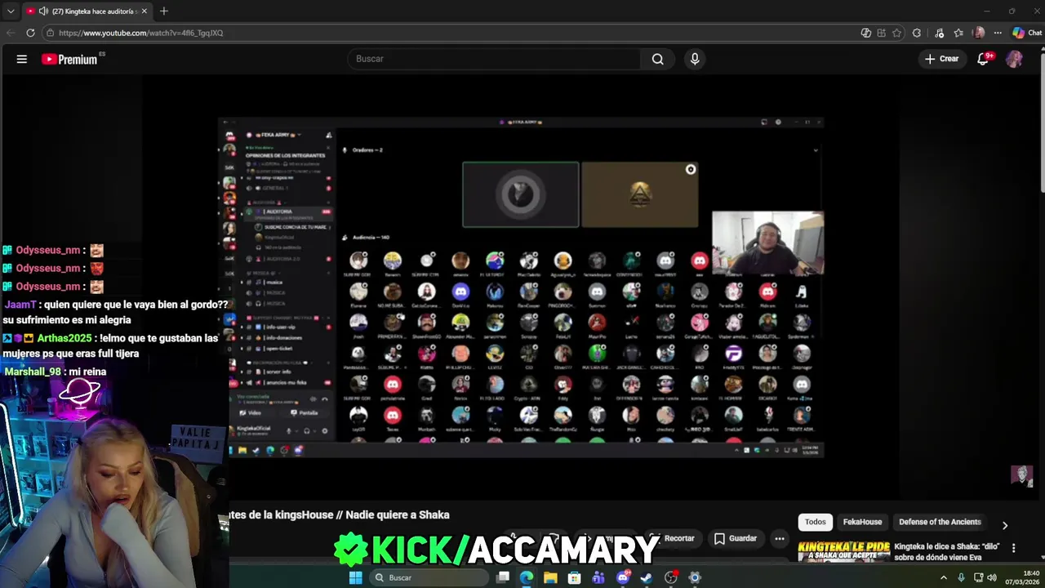Open OBS Studio from the taskbar
1045x588 pixels.
click(671, 577)
